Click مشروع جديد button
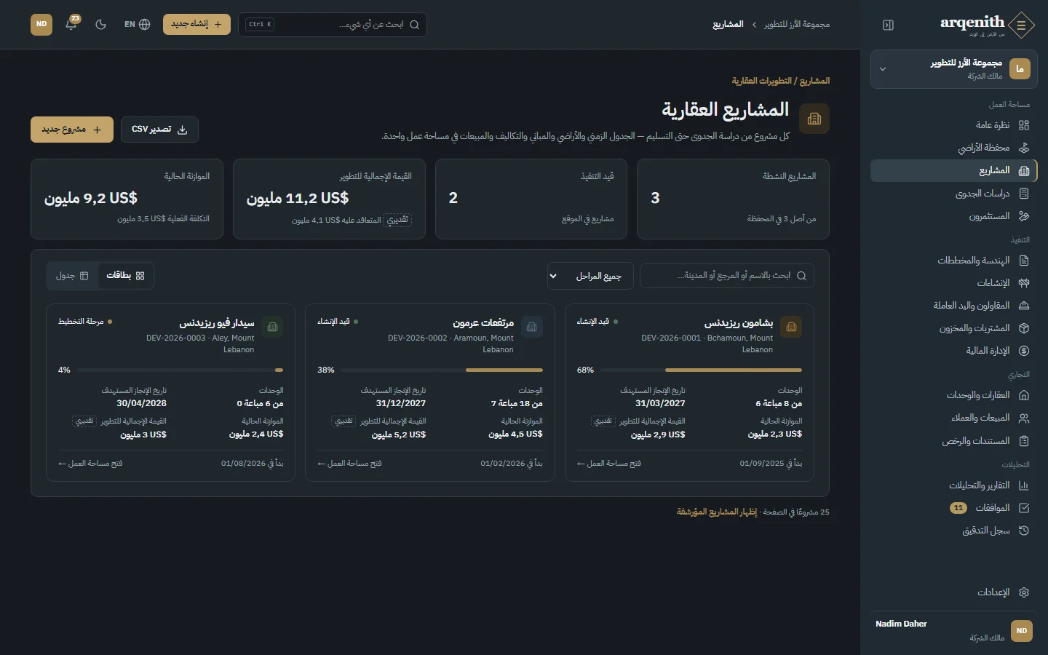Viewport: 1048px width, 655px height. pos(72,130)
